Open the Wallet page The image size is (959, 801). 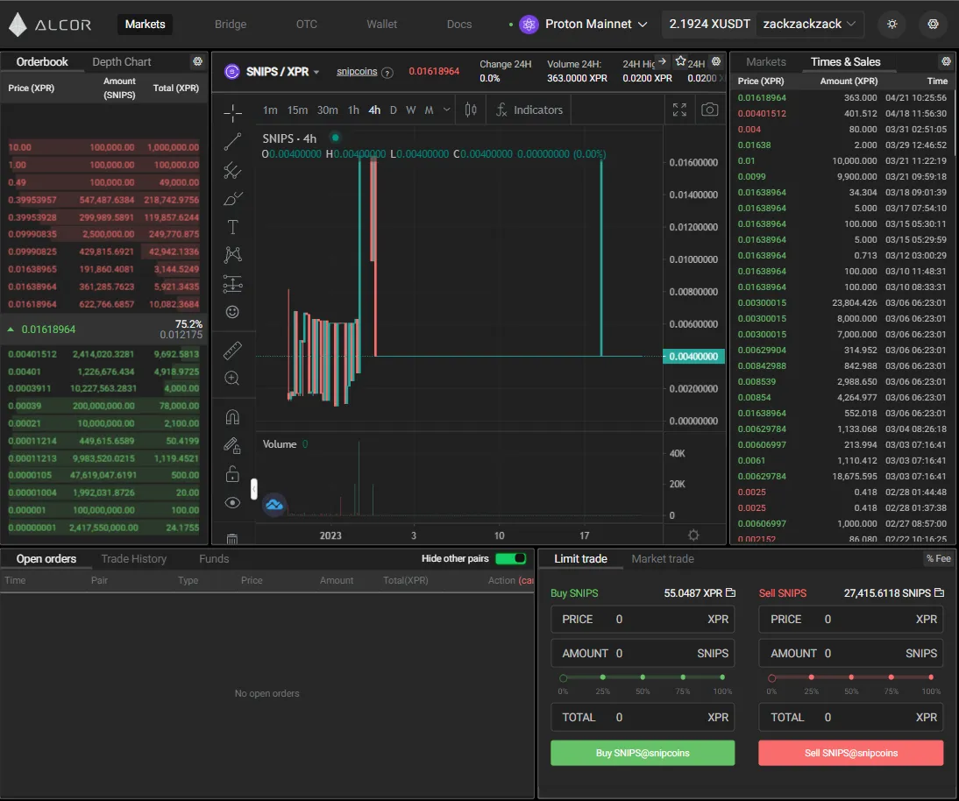[381, 25]
